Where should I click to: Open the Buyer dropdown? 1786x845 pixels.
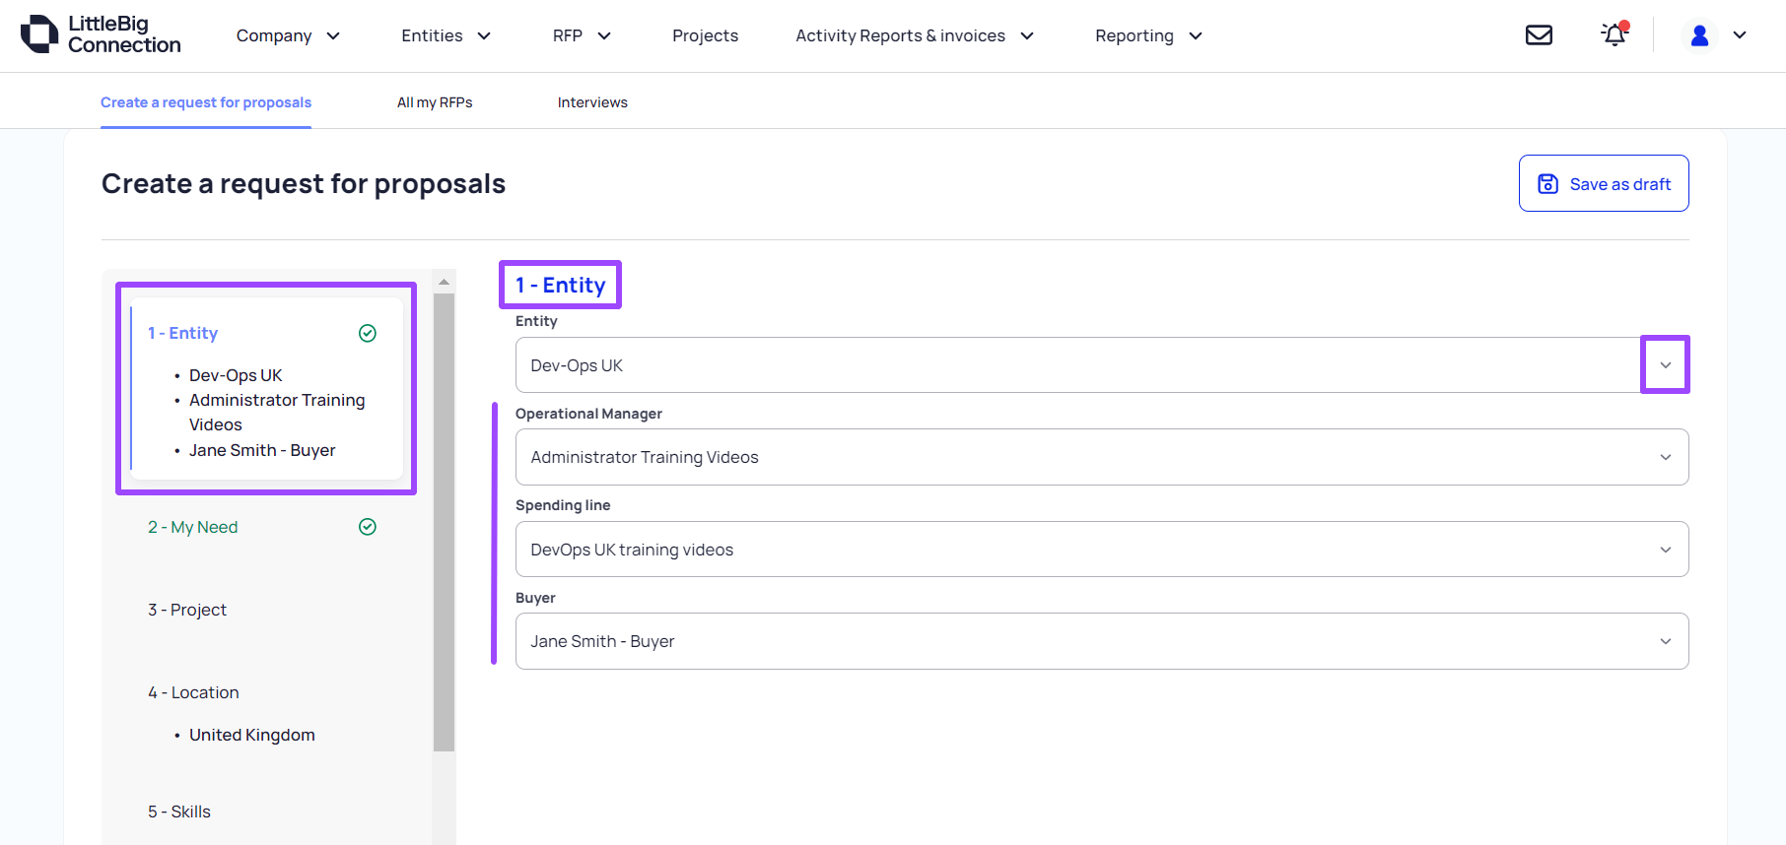[x=1102, y=641]
